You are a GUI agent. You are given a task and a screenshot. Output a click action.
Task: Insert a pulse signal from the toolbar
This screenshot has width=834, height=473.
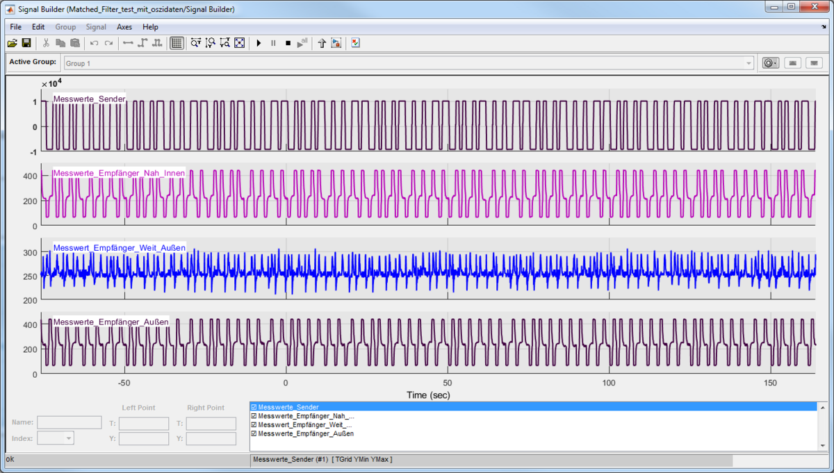click(157, 43)
